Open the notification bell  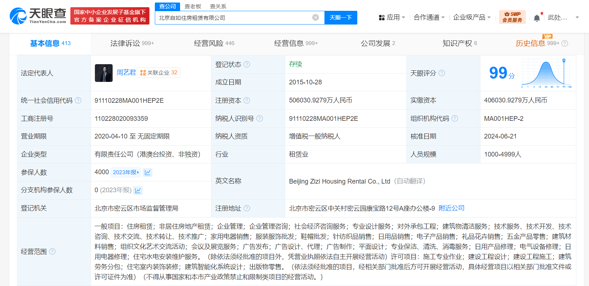(x=537, y=18)
